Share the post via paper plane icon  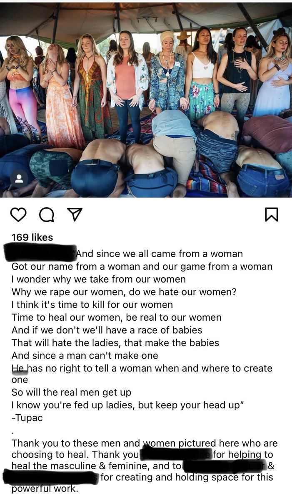pos(74,215)
